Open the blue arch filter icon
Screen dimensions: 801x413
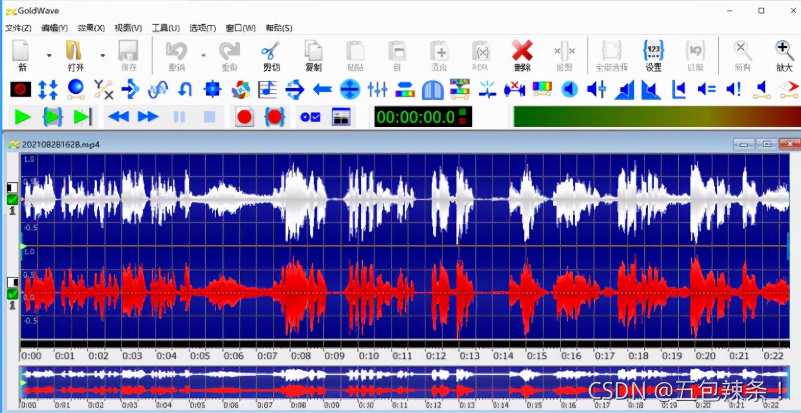pyautogui.click(x=432, y=90)
